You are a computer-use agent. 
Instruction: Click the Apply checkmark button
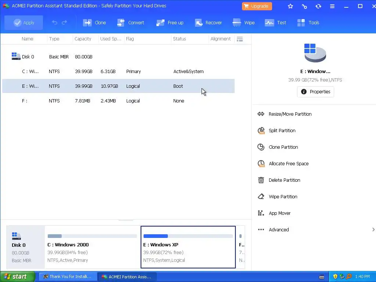[x=24, y=22]
